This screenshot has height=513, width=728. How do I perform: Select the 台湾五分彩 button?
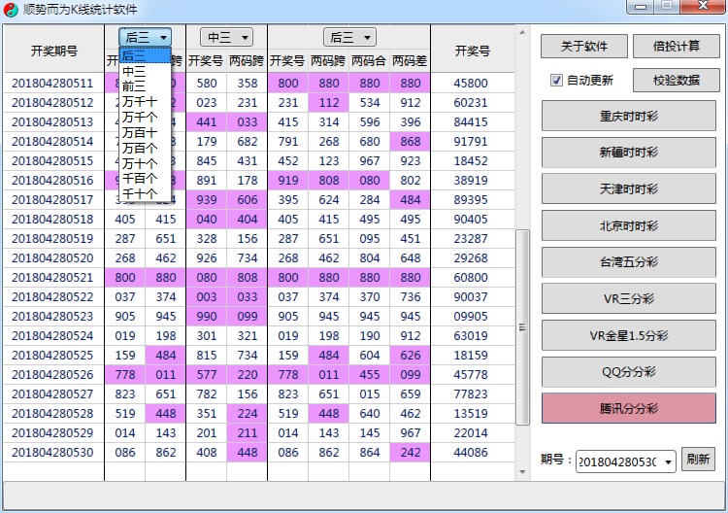[x=628, y=262]
